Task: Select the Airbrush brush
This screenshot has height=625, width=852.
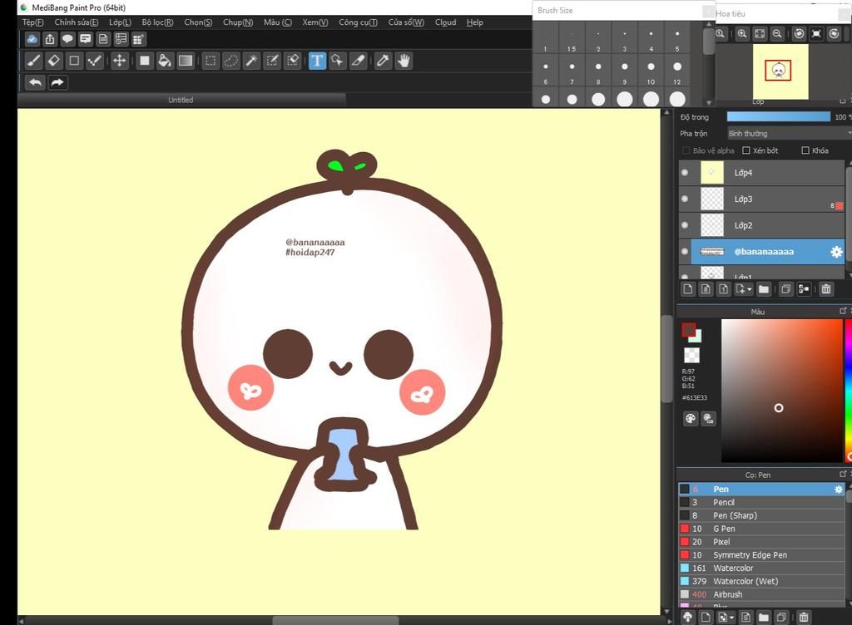Action: [x=761, y=594]
